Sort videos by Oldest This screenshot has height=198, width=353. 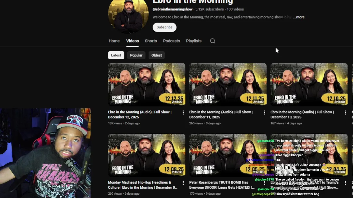(x=157, y=55)
